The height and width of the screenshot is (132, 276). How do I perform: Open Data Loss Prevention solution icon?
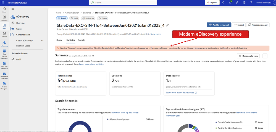(4, 65)
